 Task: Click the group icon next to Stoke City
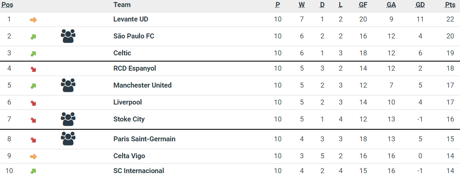[68, 119]
